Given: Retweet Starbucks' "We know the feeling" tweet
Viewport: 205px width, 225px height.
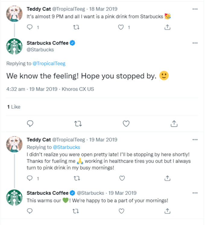Looking at the screenshot, I should [78, 123].
